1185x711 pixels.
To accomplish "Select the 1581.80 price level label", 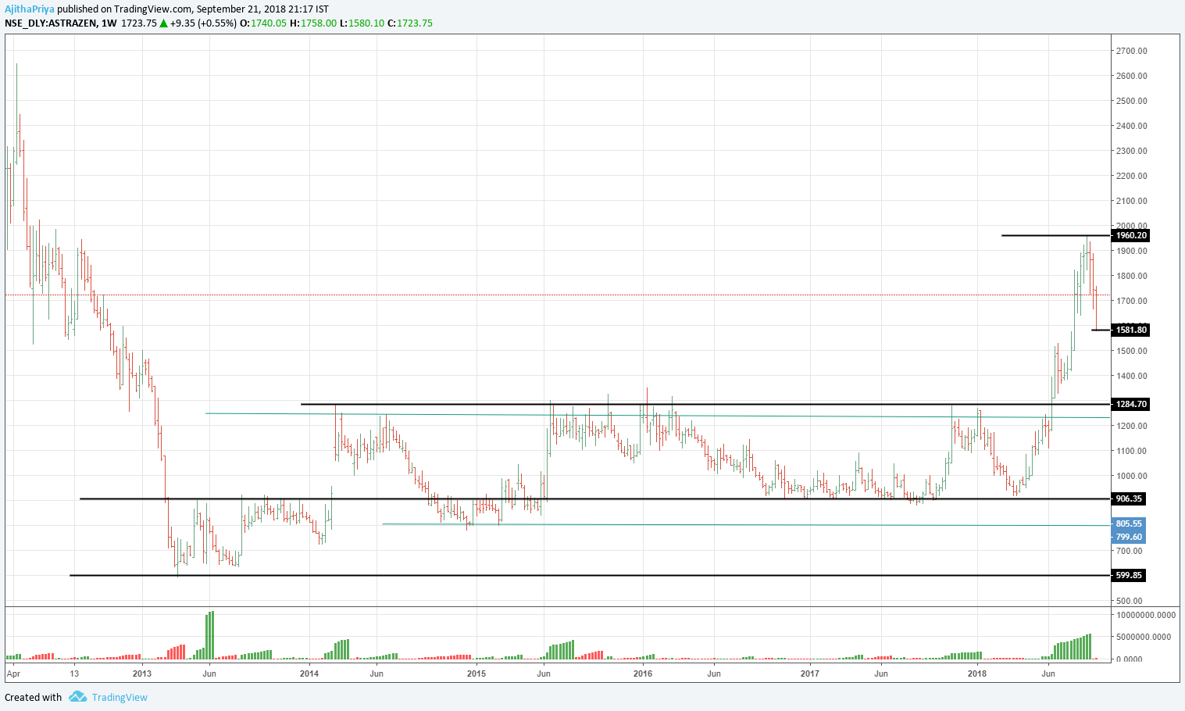I will pos(1131,330).
